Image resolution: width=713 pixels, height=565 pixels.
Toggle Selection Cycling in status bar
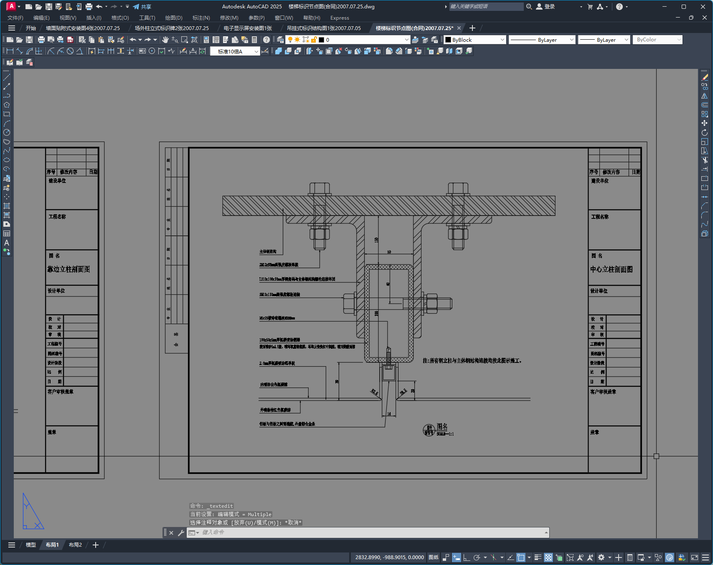(559, 557)
